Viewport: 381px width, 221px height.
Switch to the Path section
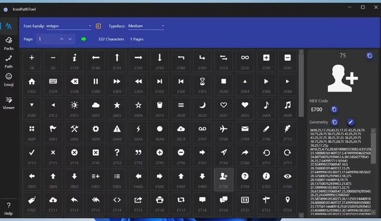pos(9,62)
